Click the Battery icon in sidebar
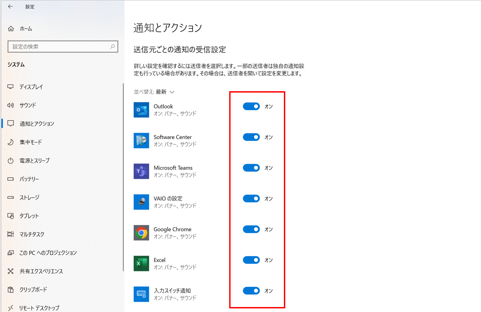 tap(10, 179)
